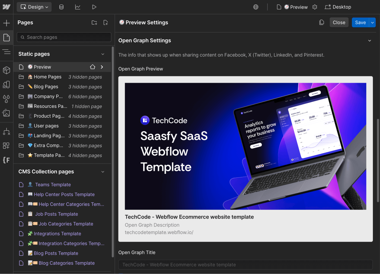Open the Variables panel
Viewport: 380px width, 274px height.
[x=7, y=99]
